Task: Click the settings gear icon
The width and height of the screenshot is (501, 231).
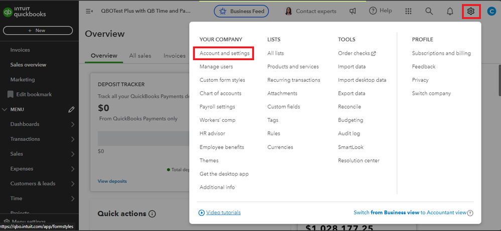Action: click(470, 11)
